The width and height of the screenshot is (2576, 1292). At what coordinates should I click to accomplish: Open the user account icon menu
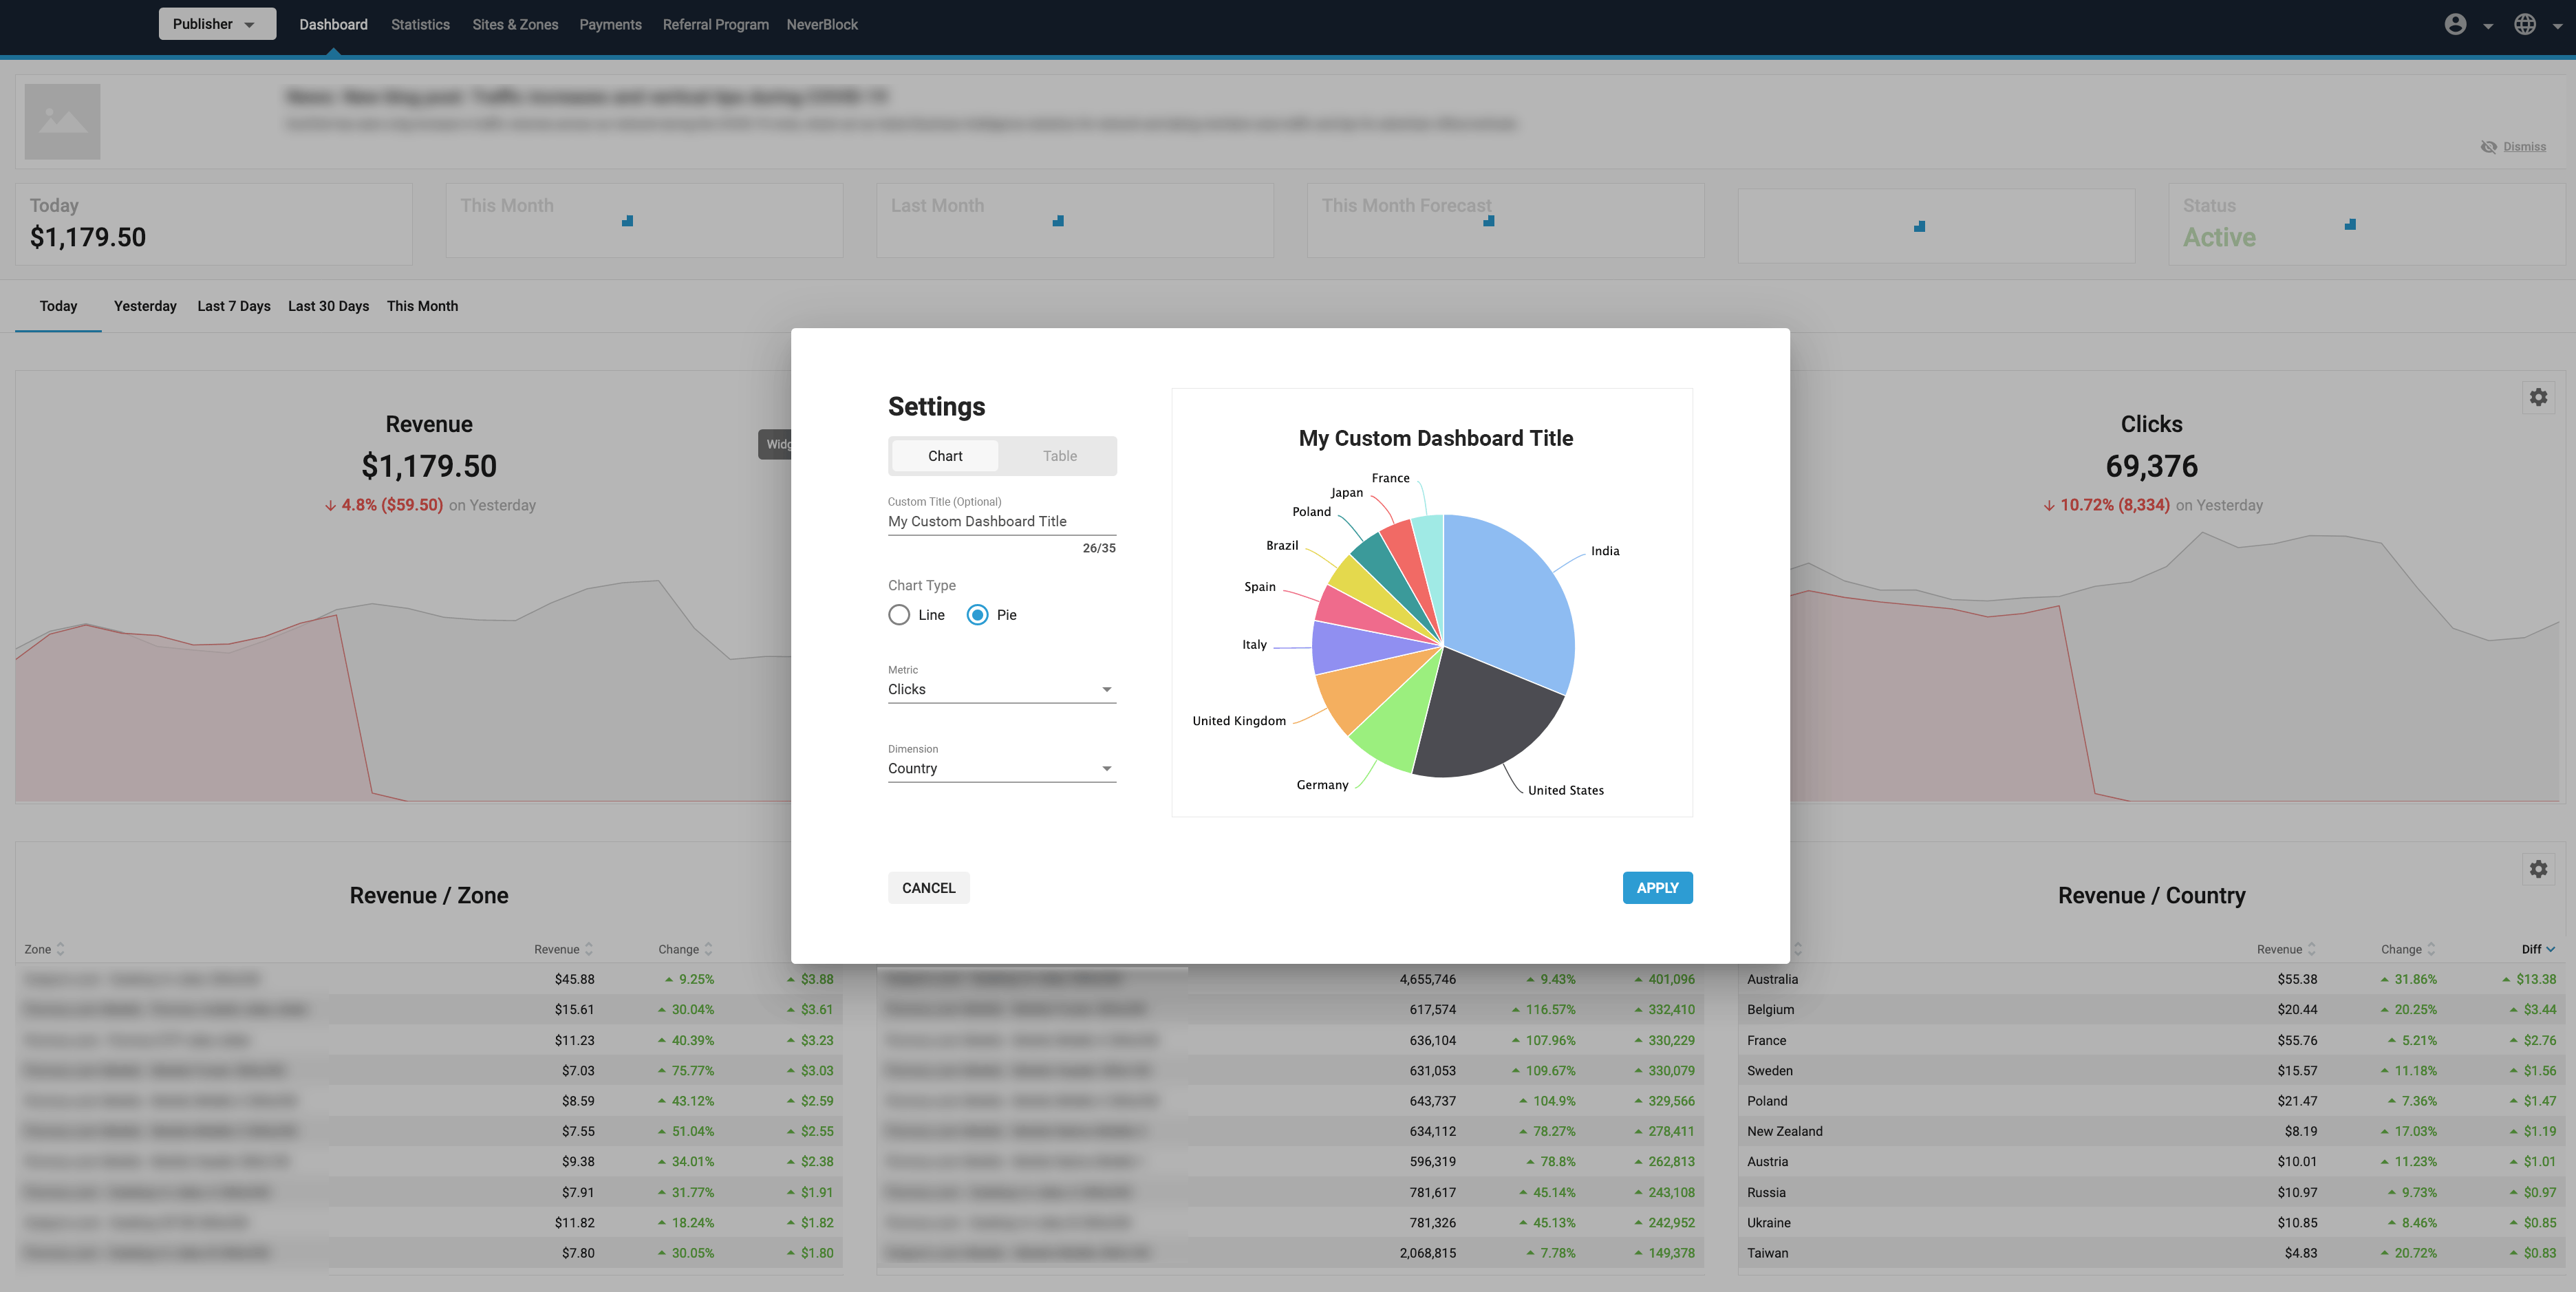[x=2455, y=24]
